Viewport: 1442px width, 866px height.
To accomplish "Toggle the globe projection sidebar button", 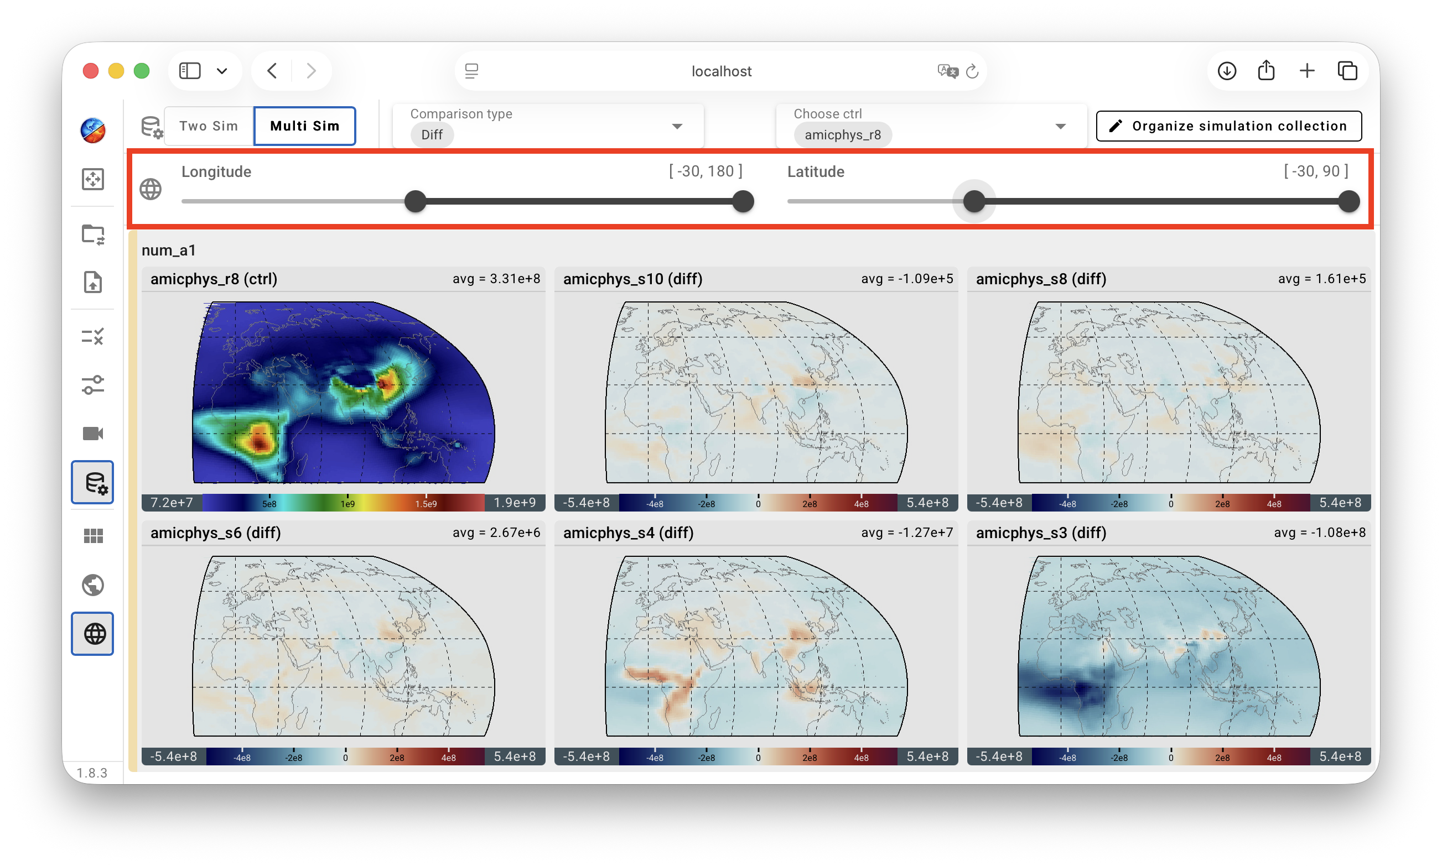I will 93,634.
